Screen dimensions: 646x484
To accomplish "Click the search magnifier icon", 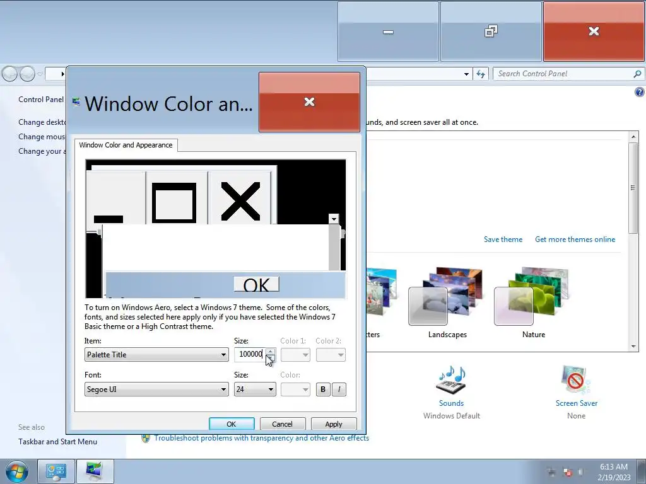I will pos(637,74).
